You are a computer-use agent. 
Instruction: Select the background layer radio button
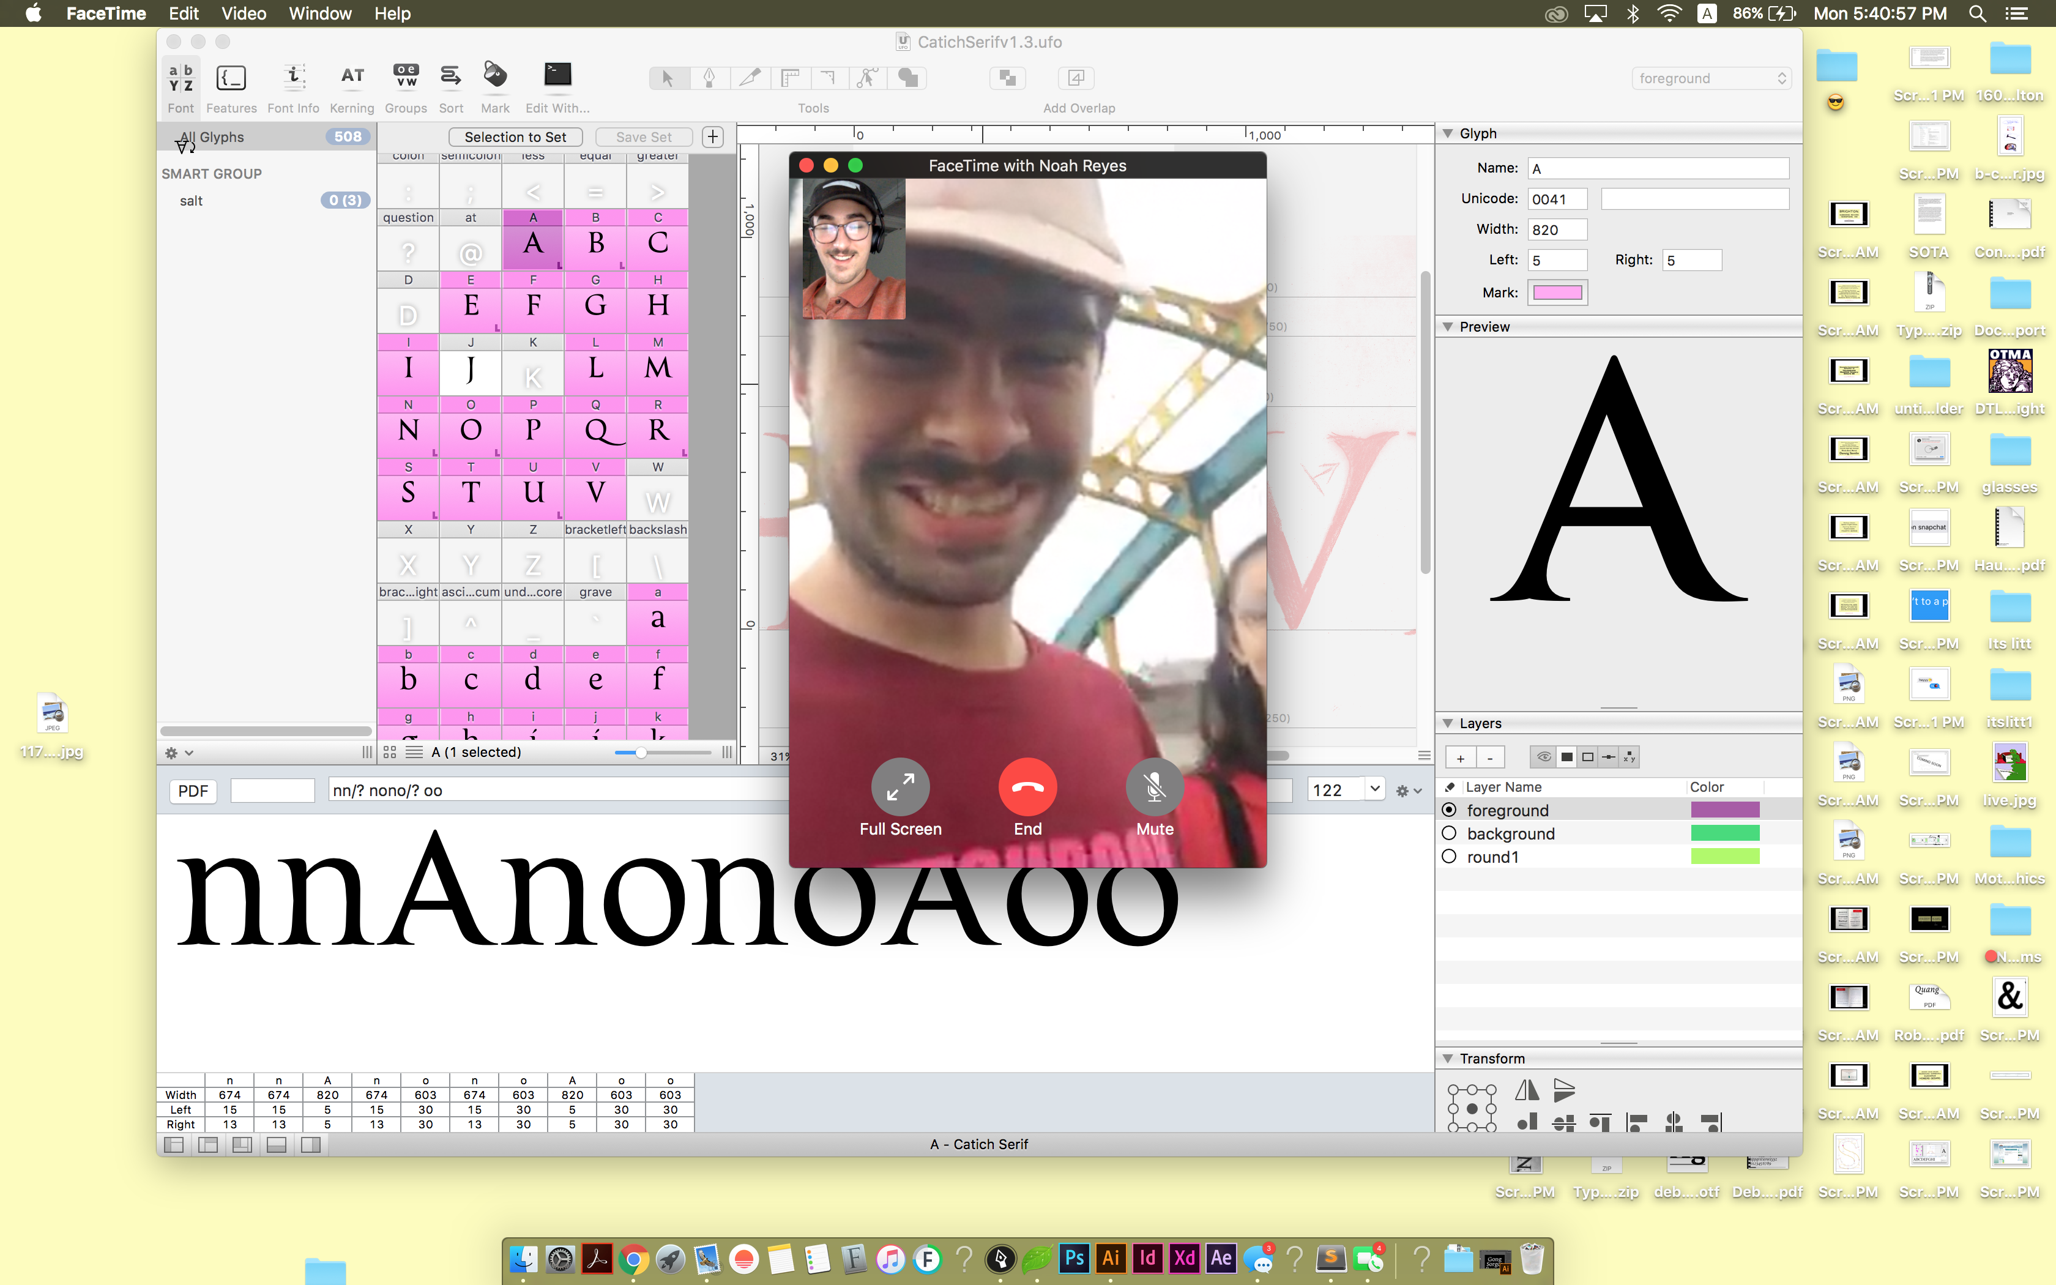point(1450,833)
